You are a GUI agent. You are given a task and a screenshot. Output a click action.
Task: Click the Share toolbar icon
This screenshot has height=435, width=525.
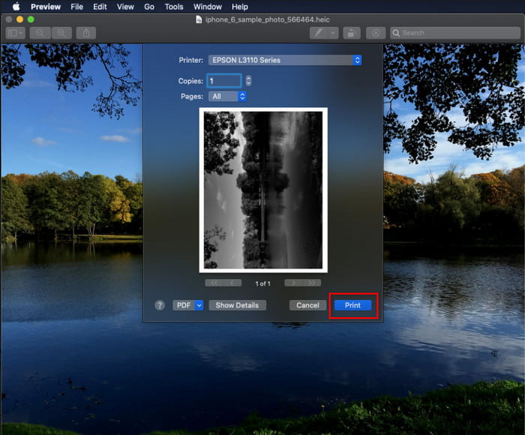[x=86, y=33]
